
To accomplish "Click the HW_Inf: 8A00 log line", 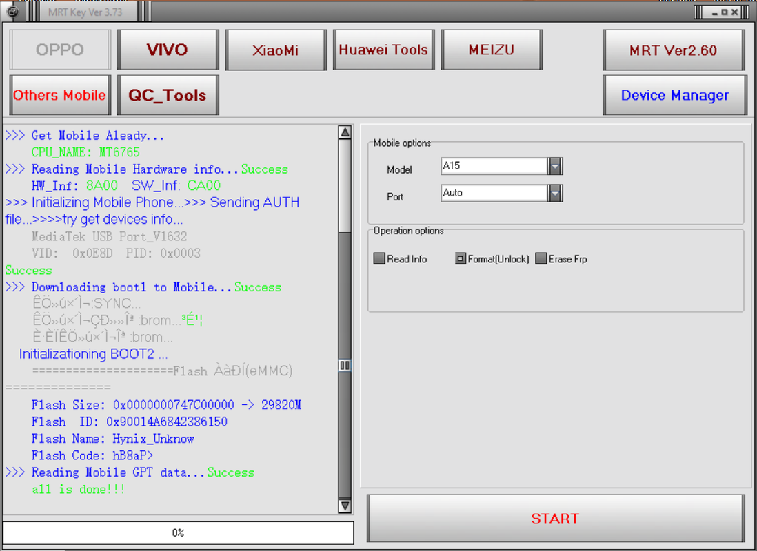I will click(126, 186).
